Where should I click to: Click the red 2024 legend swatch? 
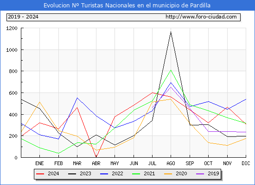click(40, 174)
